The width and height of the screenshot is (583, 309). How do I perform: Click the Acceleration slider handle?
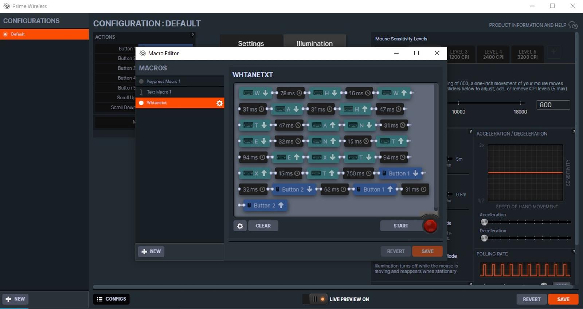pos(484,222)
